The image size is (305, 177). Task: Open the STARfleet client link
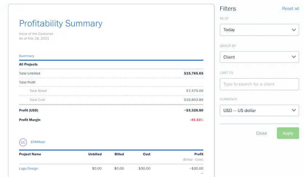38,142
